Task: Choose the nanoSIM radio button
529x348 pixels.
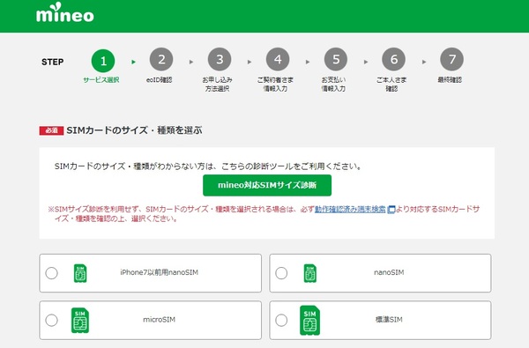Action: coord(281,273)
